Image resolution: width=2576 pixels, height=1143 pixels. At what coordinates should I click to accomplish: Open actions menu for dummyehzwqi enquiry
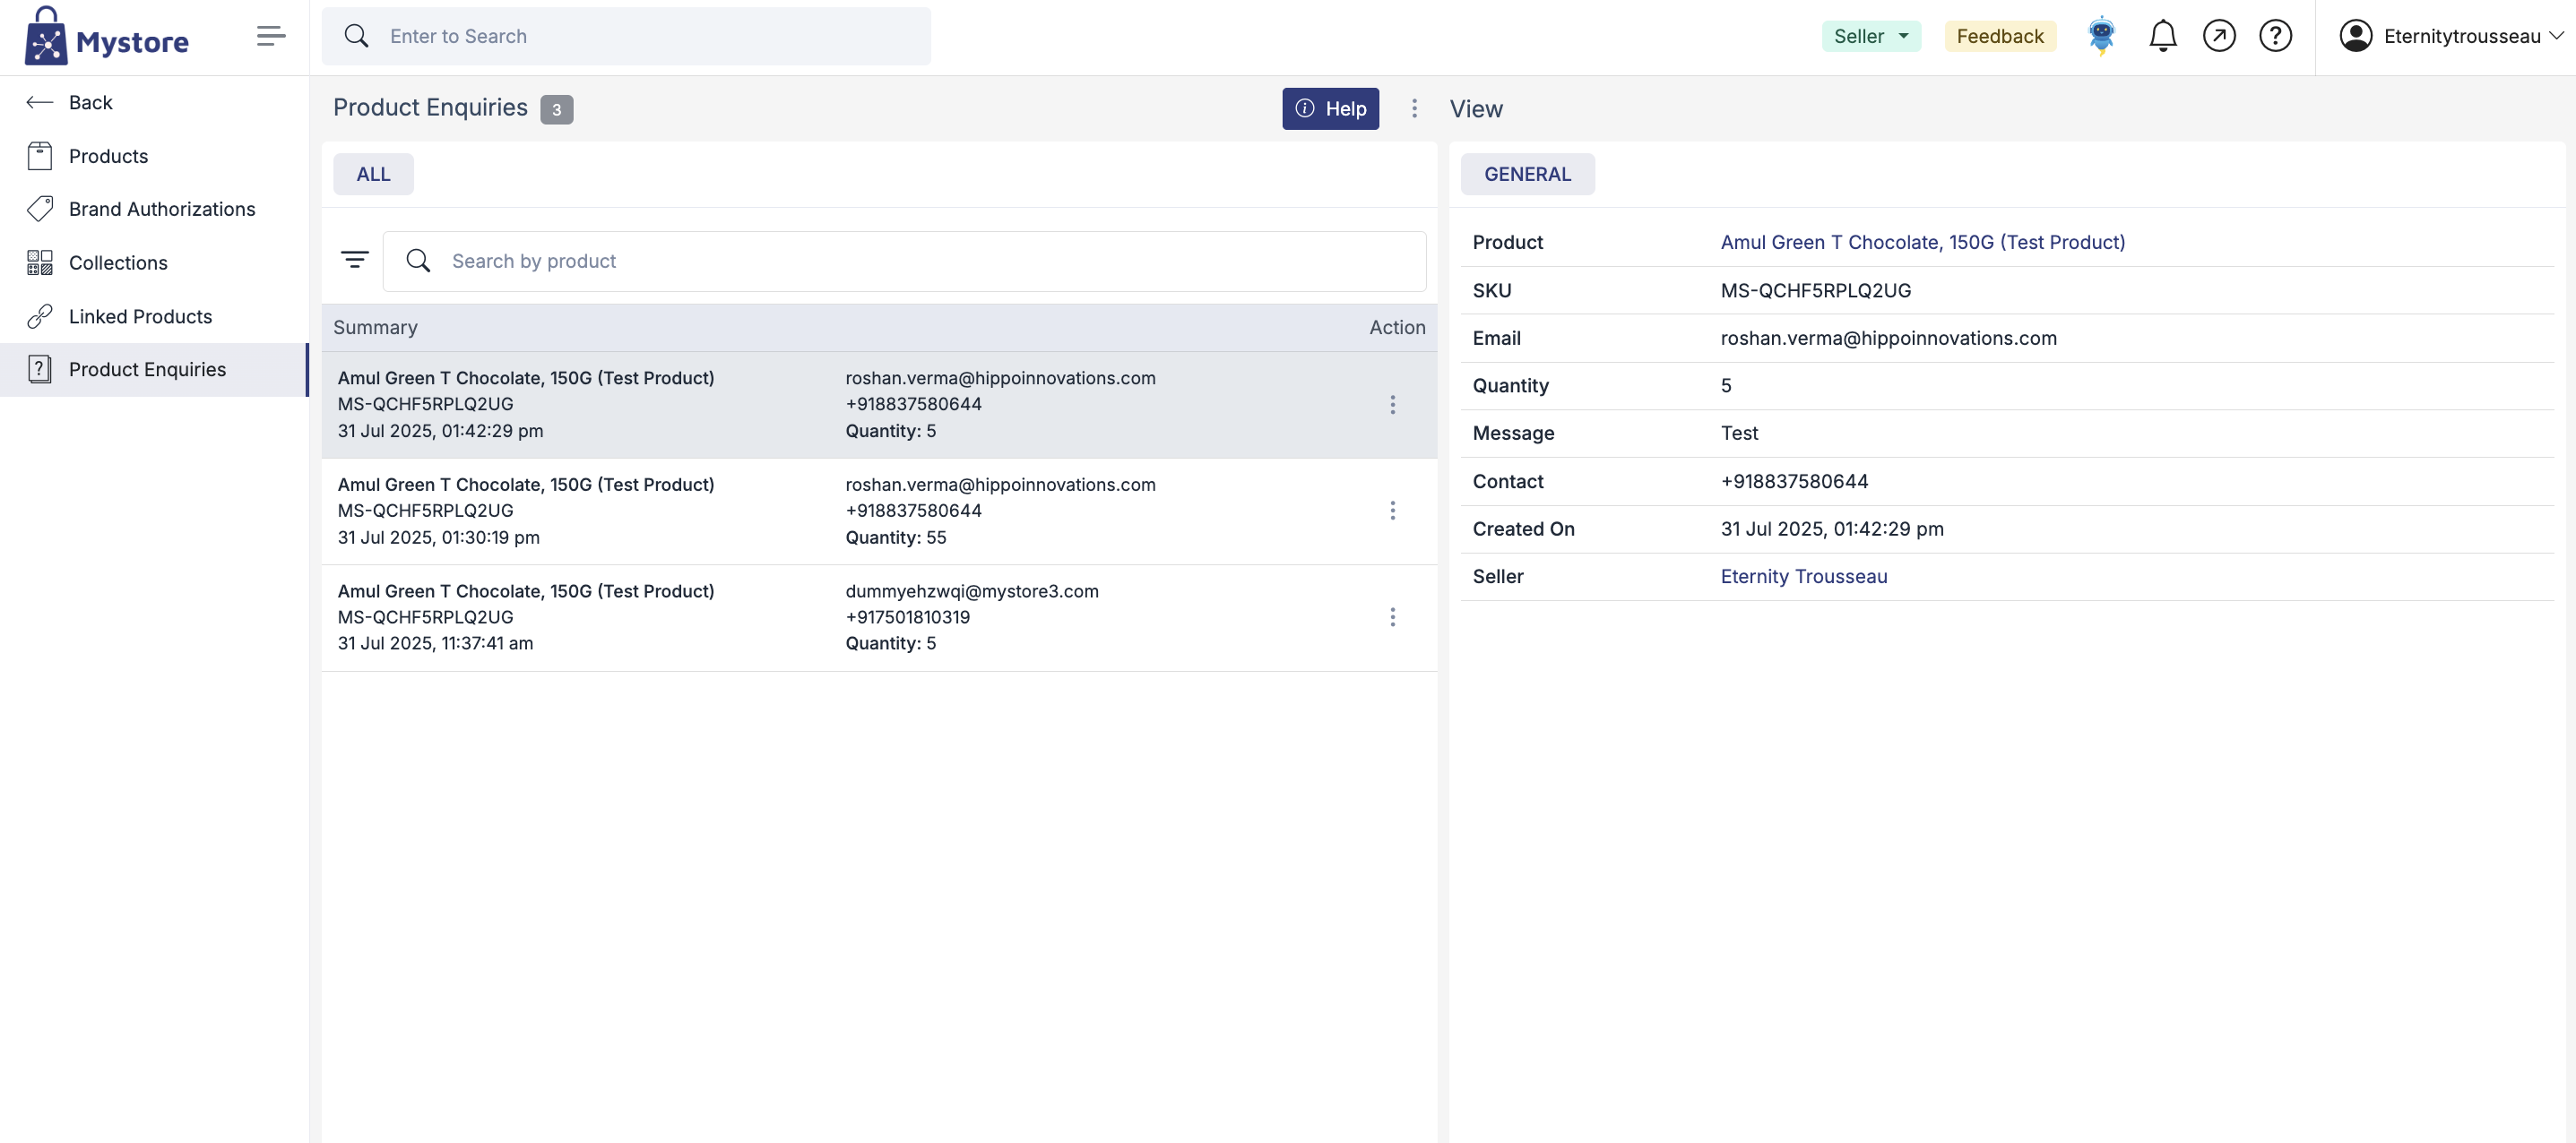coord(1392,617)
